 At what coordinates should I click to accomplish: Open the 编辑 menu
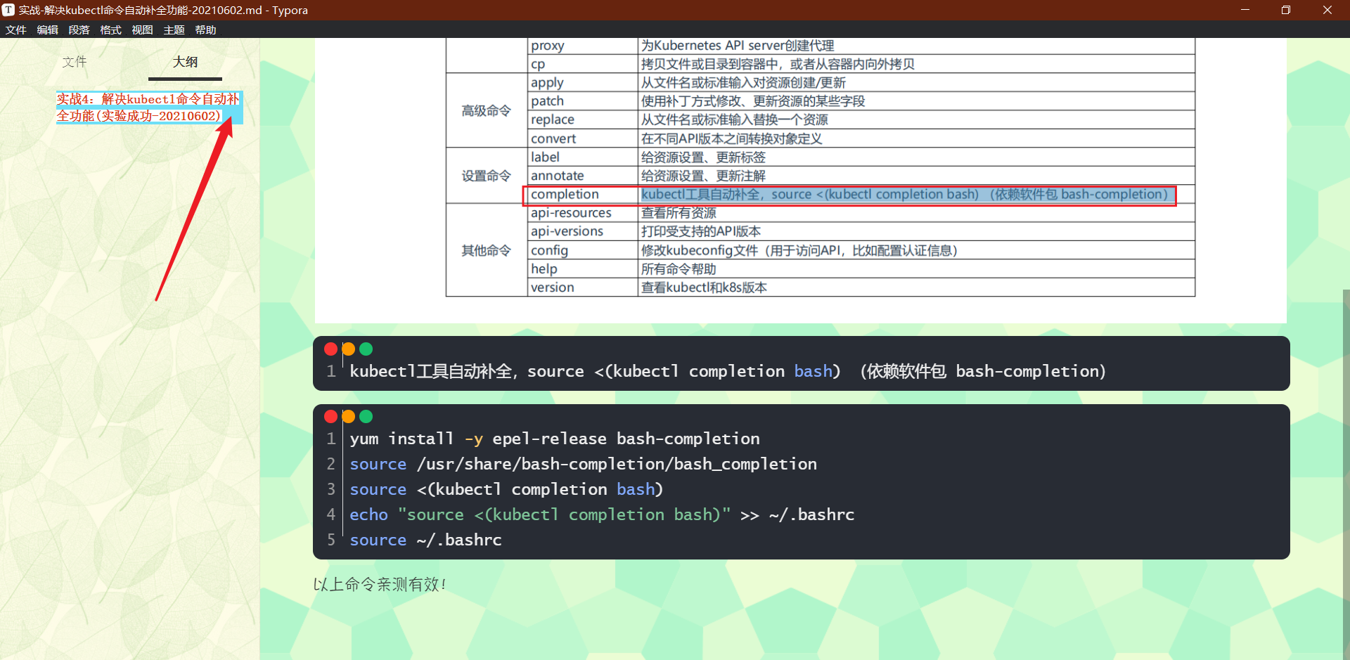click(47, 30)
